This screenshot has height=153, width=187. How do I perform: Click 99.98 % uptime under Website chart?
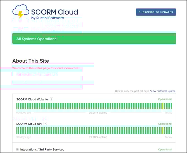coord(98,113)
